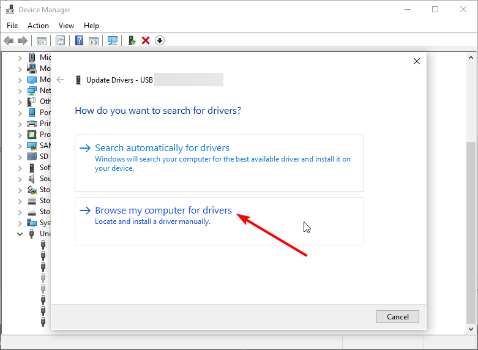478x350 pixels.
Task: Click the scrollbar down arrow
Action: click(471, 329)
